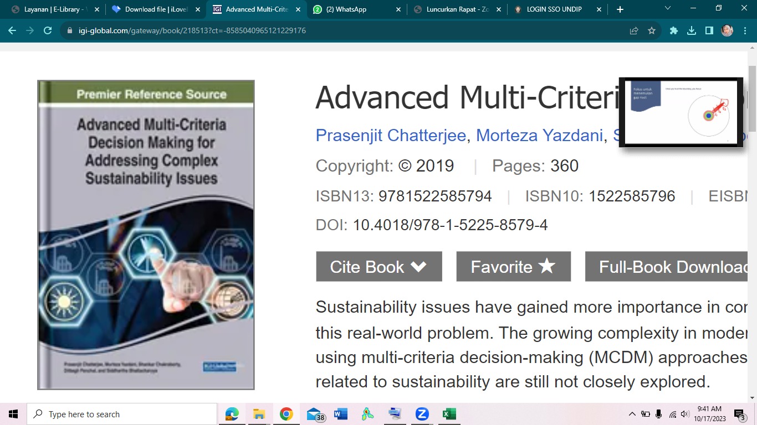Open the Chrome three-dot menu

[x=745, y=30]
